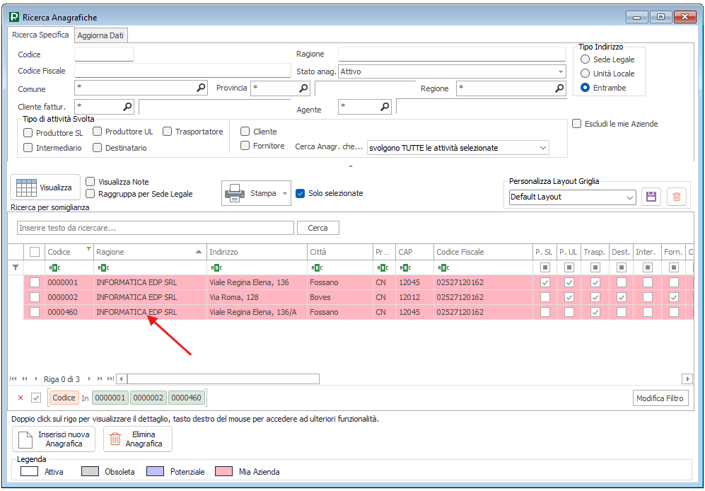Expand the Default Layout dropdown
705x491 pixels.
[x=629, y=197]
